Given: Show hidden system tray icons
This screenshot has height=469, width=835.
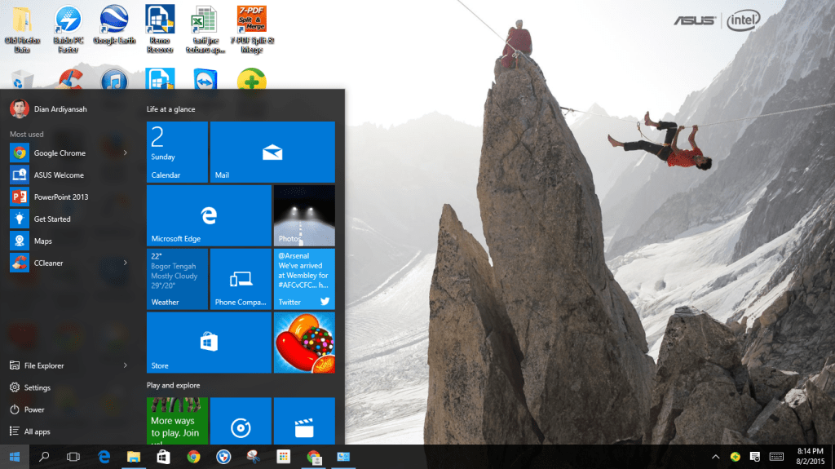Looking at the screenshot, I should [x=716, y=457].
